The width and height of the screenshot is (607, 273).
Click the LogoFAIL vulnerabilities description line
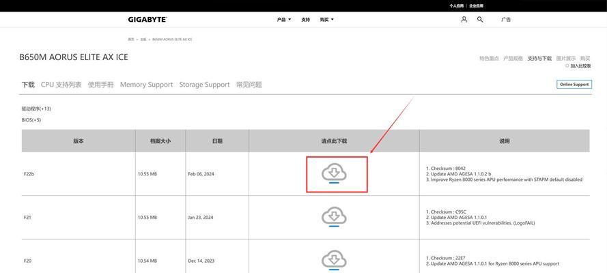click(x=480, y=223)
